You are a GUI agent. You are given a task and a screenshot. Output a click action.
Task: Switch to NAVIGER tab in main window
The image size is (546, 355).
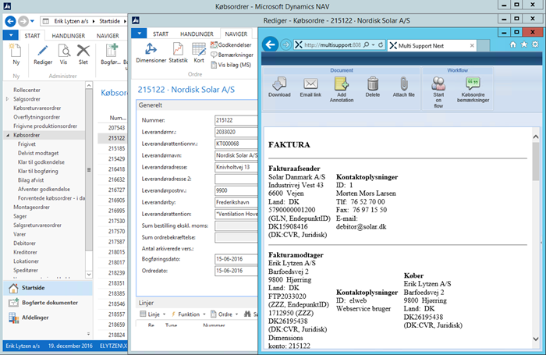click(108, 36)
